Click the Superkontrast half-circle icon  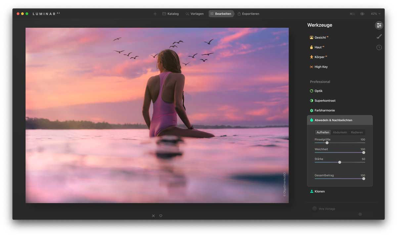tap(311, 100)
